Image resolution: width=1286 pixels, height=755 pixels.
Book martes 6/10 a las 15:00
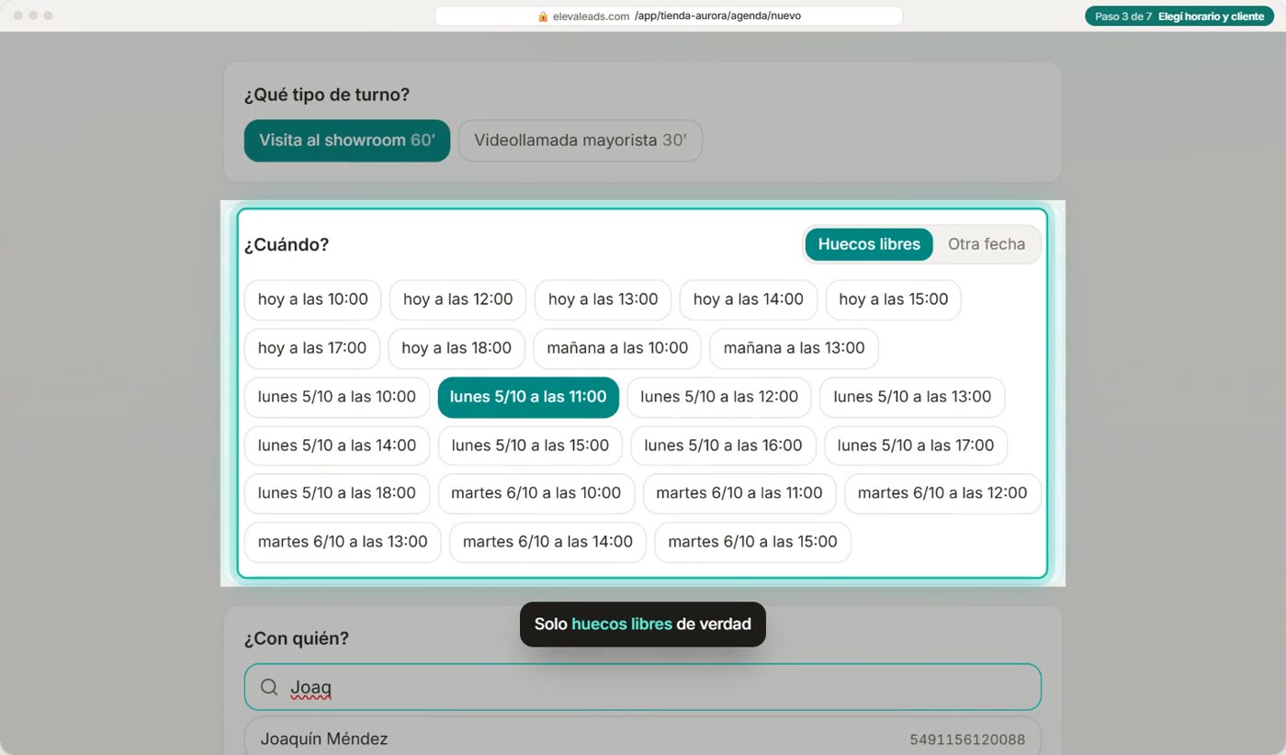point(752,542)
